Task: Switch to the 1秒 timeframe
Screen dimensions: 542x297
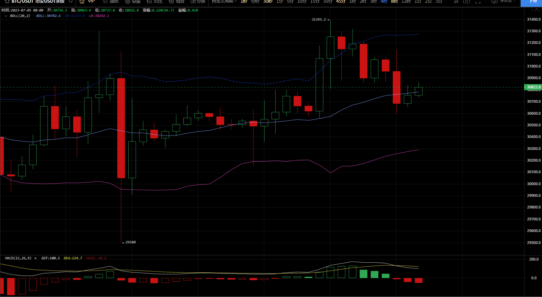Action: [244, 1]
